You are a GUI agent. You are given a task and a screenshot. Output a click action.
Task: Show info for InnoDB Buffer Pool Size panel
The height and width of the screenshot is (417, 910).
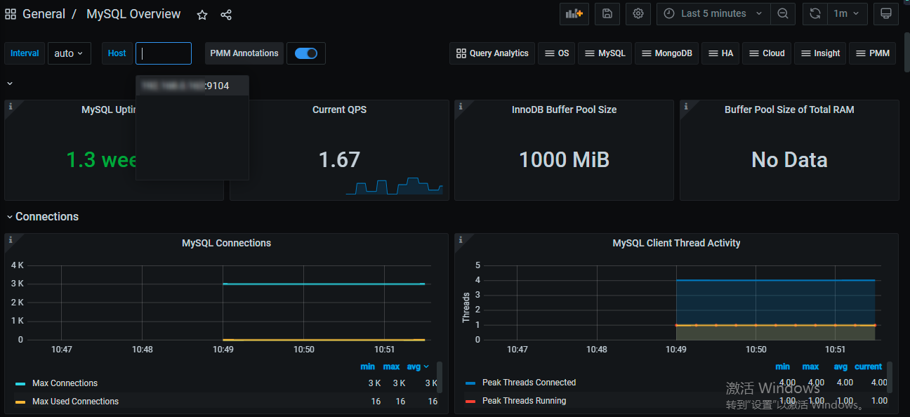click(461, 106)
